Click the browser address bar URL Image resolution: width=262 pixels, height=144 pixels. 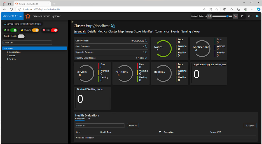click(42, 9)
